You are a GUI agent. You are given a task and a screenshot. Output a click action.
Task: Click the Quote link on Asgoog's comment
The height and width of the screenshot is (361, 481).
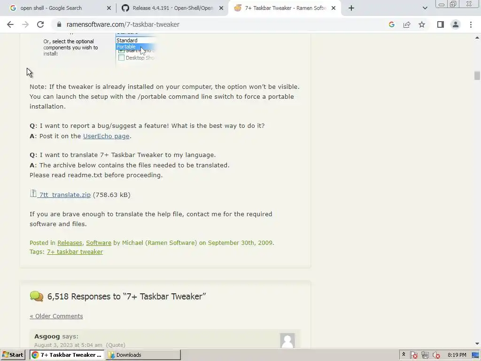116,345
